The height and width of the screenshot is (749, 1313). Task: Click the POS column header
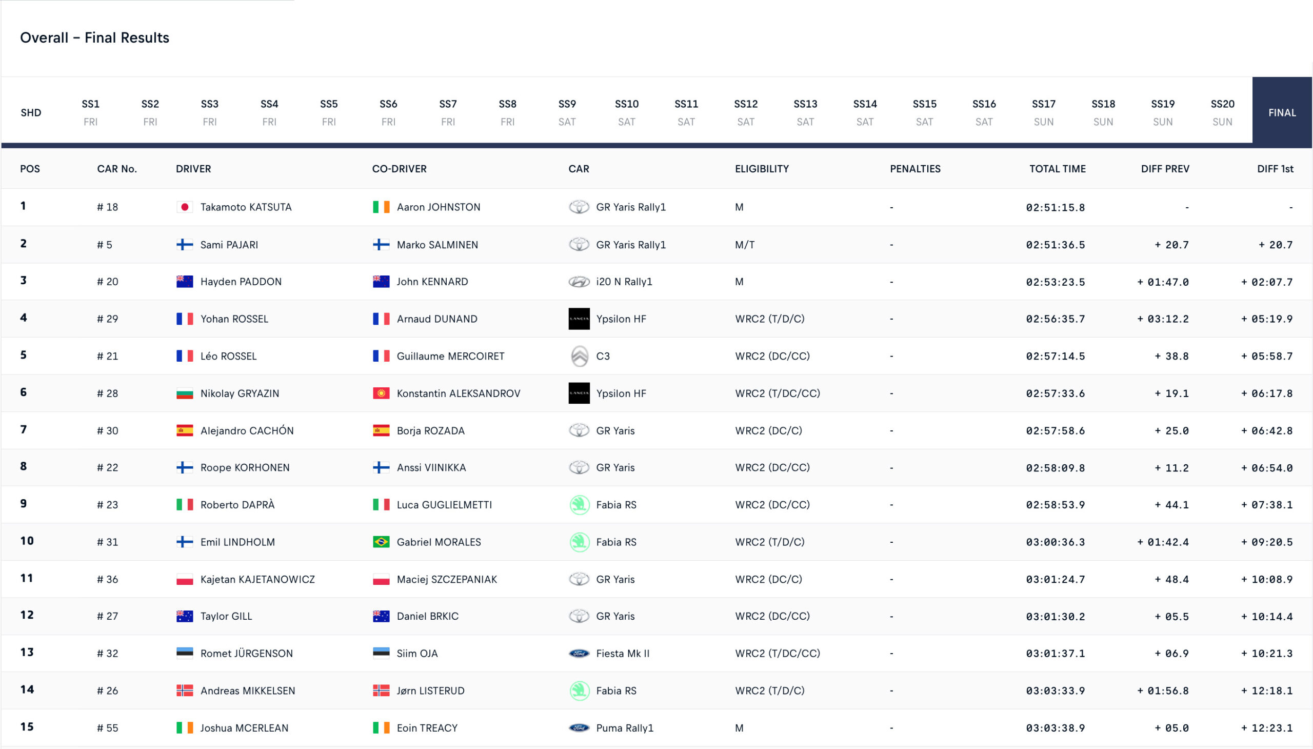[30, 169]
